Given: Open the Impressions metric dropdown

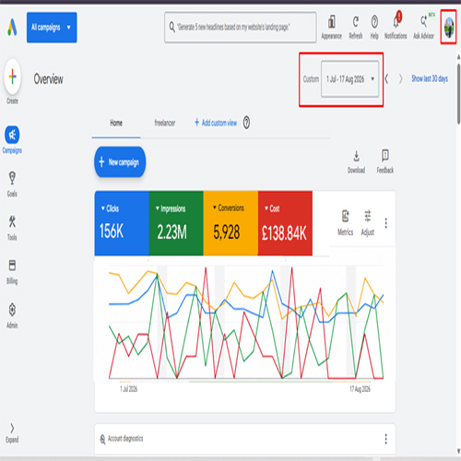Looking at the screenshot, I should [x=171, y=208].
